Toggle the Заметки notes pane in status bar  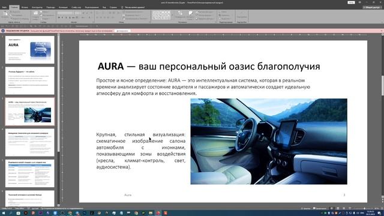click(x=306, y=208)
